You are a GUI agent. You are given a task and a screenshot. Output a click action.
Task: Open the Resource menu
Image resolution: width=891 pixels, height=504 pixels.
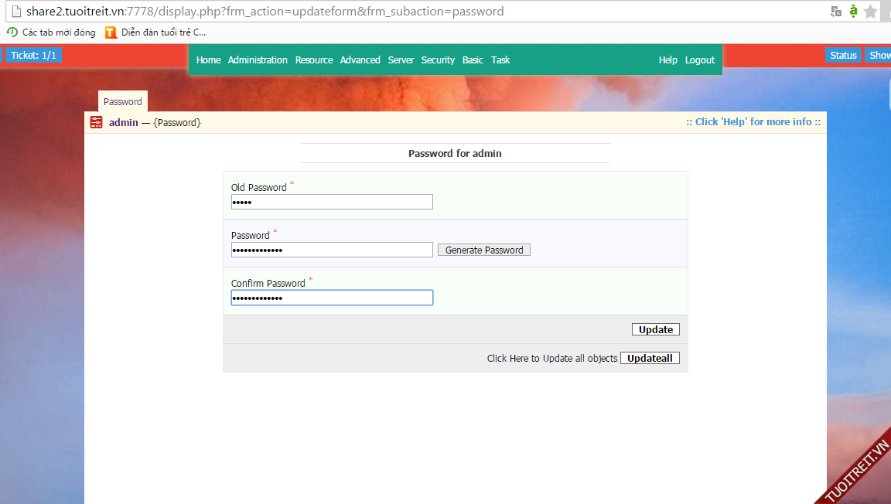(314, 60)
